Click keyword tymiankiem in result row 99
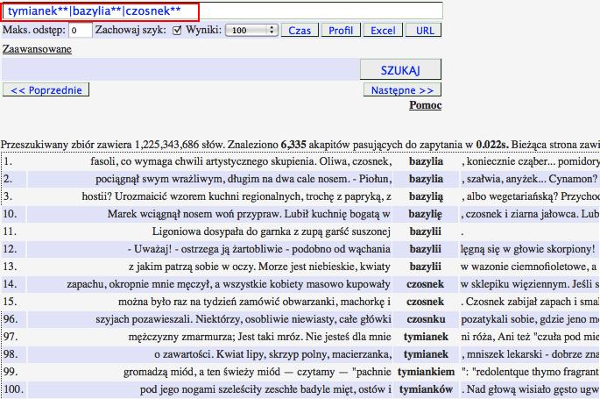600x399 pixels. click(x=426, y=372)
